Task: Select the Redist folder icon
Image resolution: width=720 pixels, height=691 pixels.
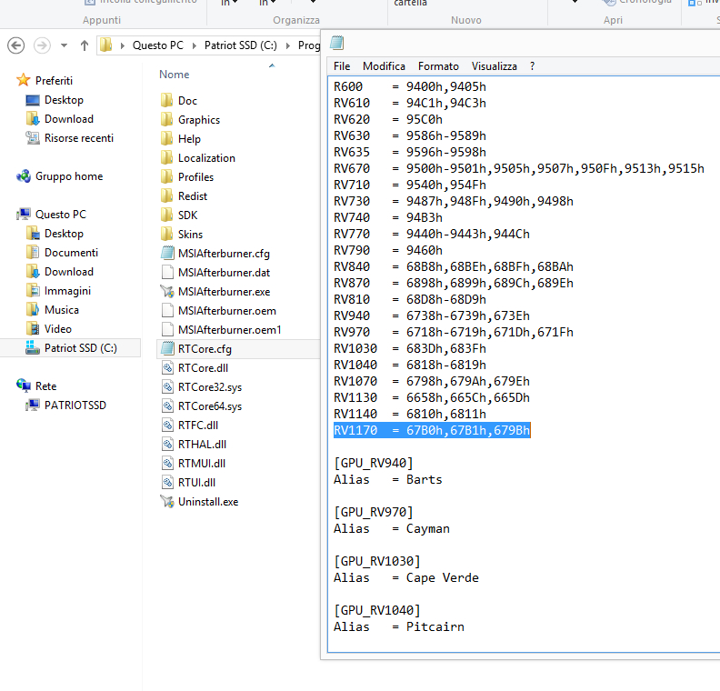Action: (x=167, y=195)
